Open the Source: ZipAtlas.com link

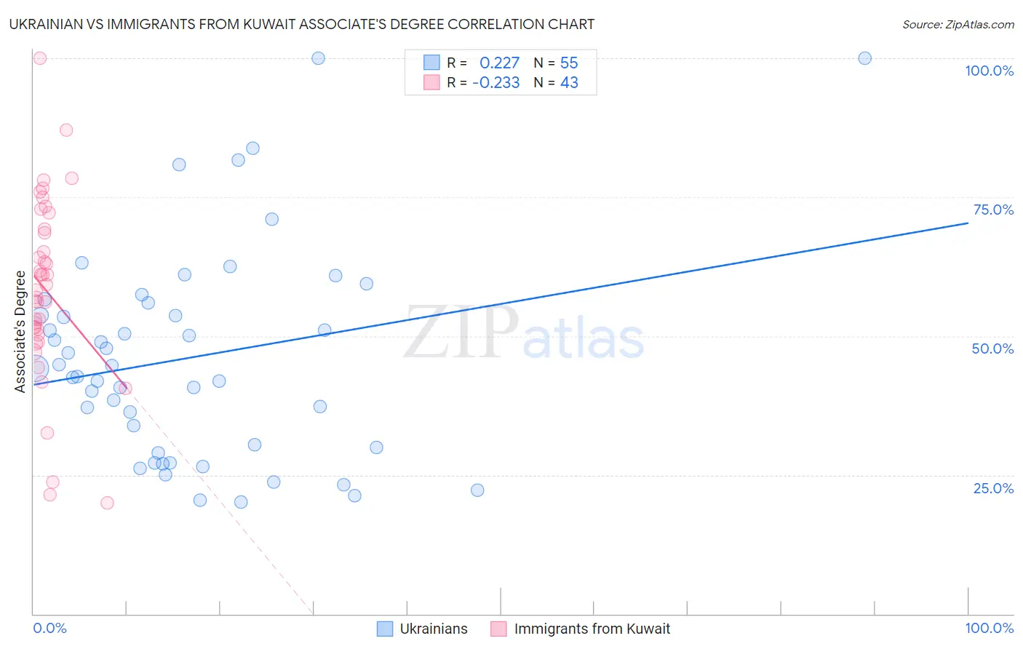[x=958, y=24]
